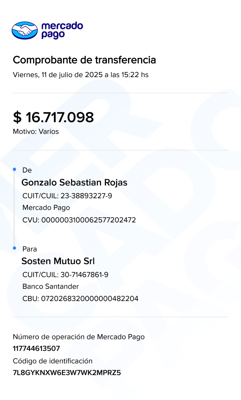241x400 pixels.
Task: Click the recipient name Sosten Mutuo Srl
Action: coord(58,261)
